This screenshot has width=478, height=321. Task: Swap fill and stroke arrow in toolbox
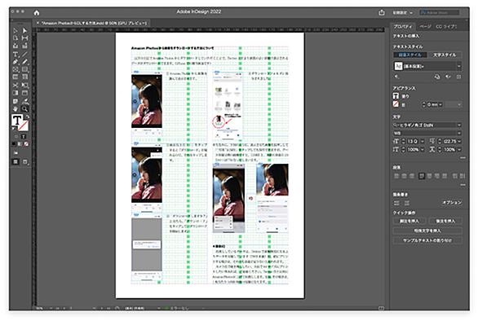27,117
